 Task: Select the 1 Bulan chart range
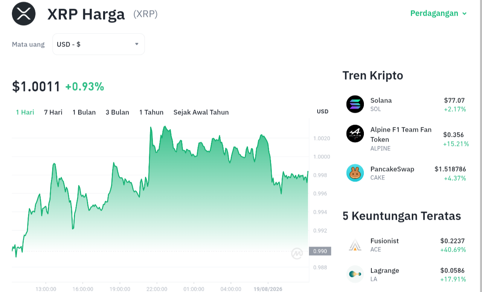click(84, 112)
